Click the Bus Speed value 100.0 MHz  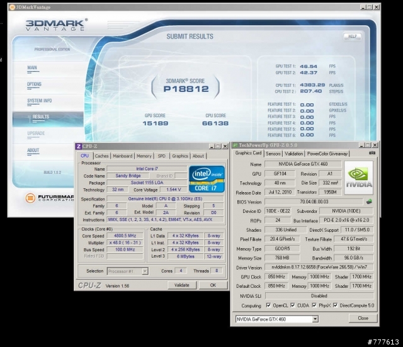[x=125, y=249]
